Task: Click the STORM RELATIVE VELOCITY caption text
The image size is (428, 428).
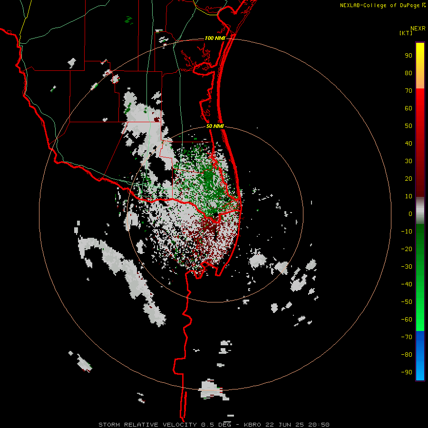Action: (x=148, y=425)
